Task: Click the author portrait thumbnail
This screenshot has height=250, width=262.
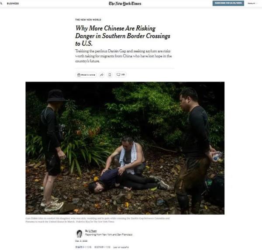Action: click(x=79, y=233)
